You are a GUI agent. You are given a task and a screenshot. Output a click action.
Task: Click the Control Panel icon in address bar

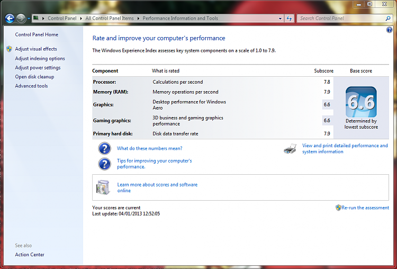pos(36,18)
